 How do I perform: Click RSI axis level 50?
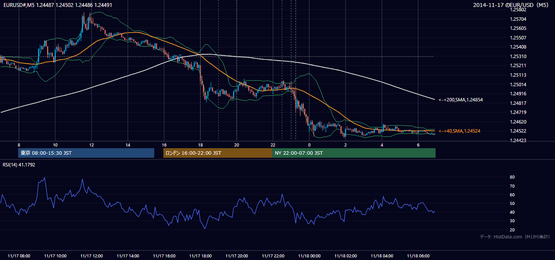point(512,203)
